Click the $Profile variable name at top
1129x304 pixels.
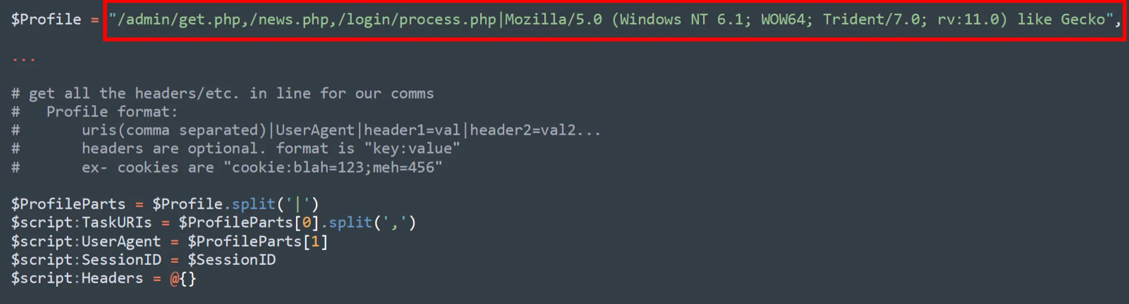pos(46,19)
